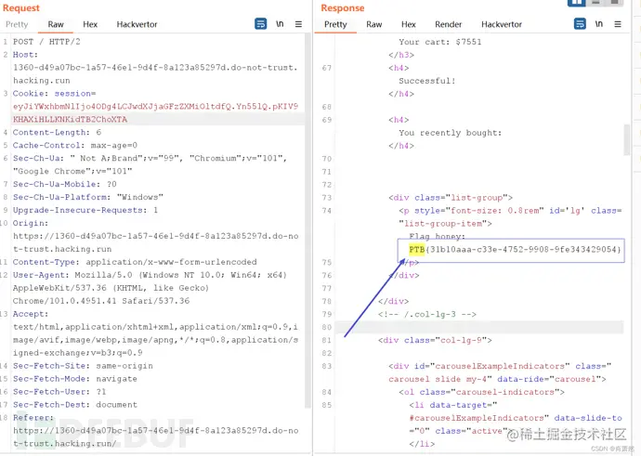Click the highlighted PTB flag value

(x=515, y=249)
